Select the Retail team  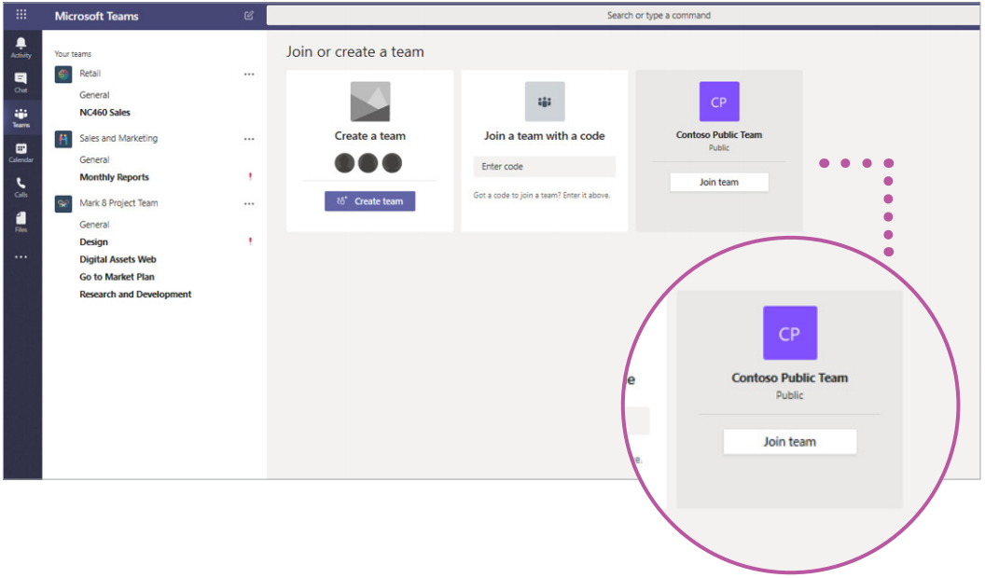[90, 74]
